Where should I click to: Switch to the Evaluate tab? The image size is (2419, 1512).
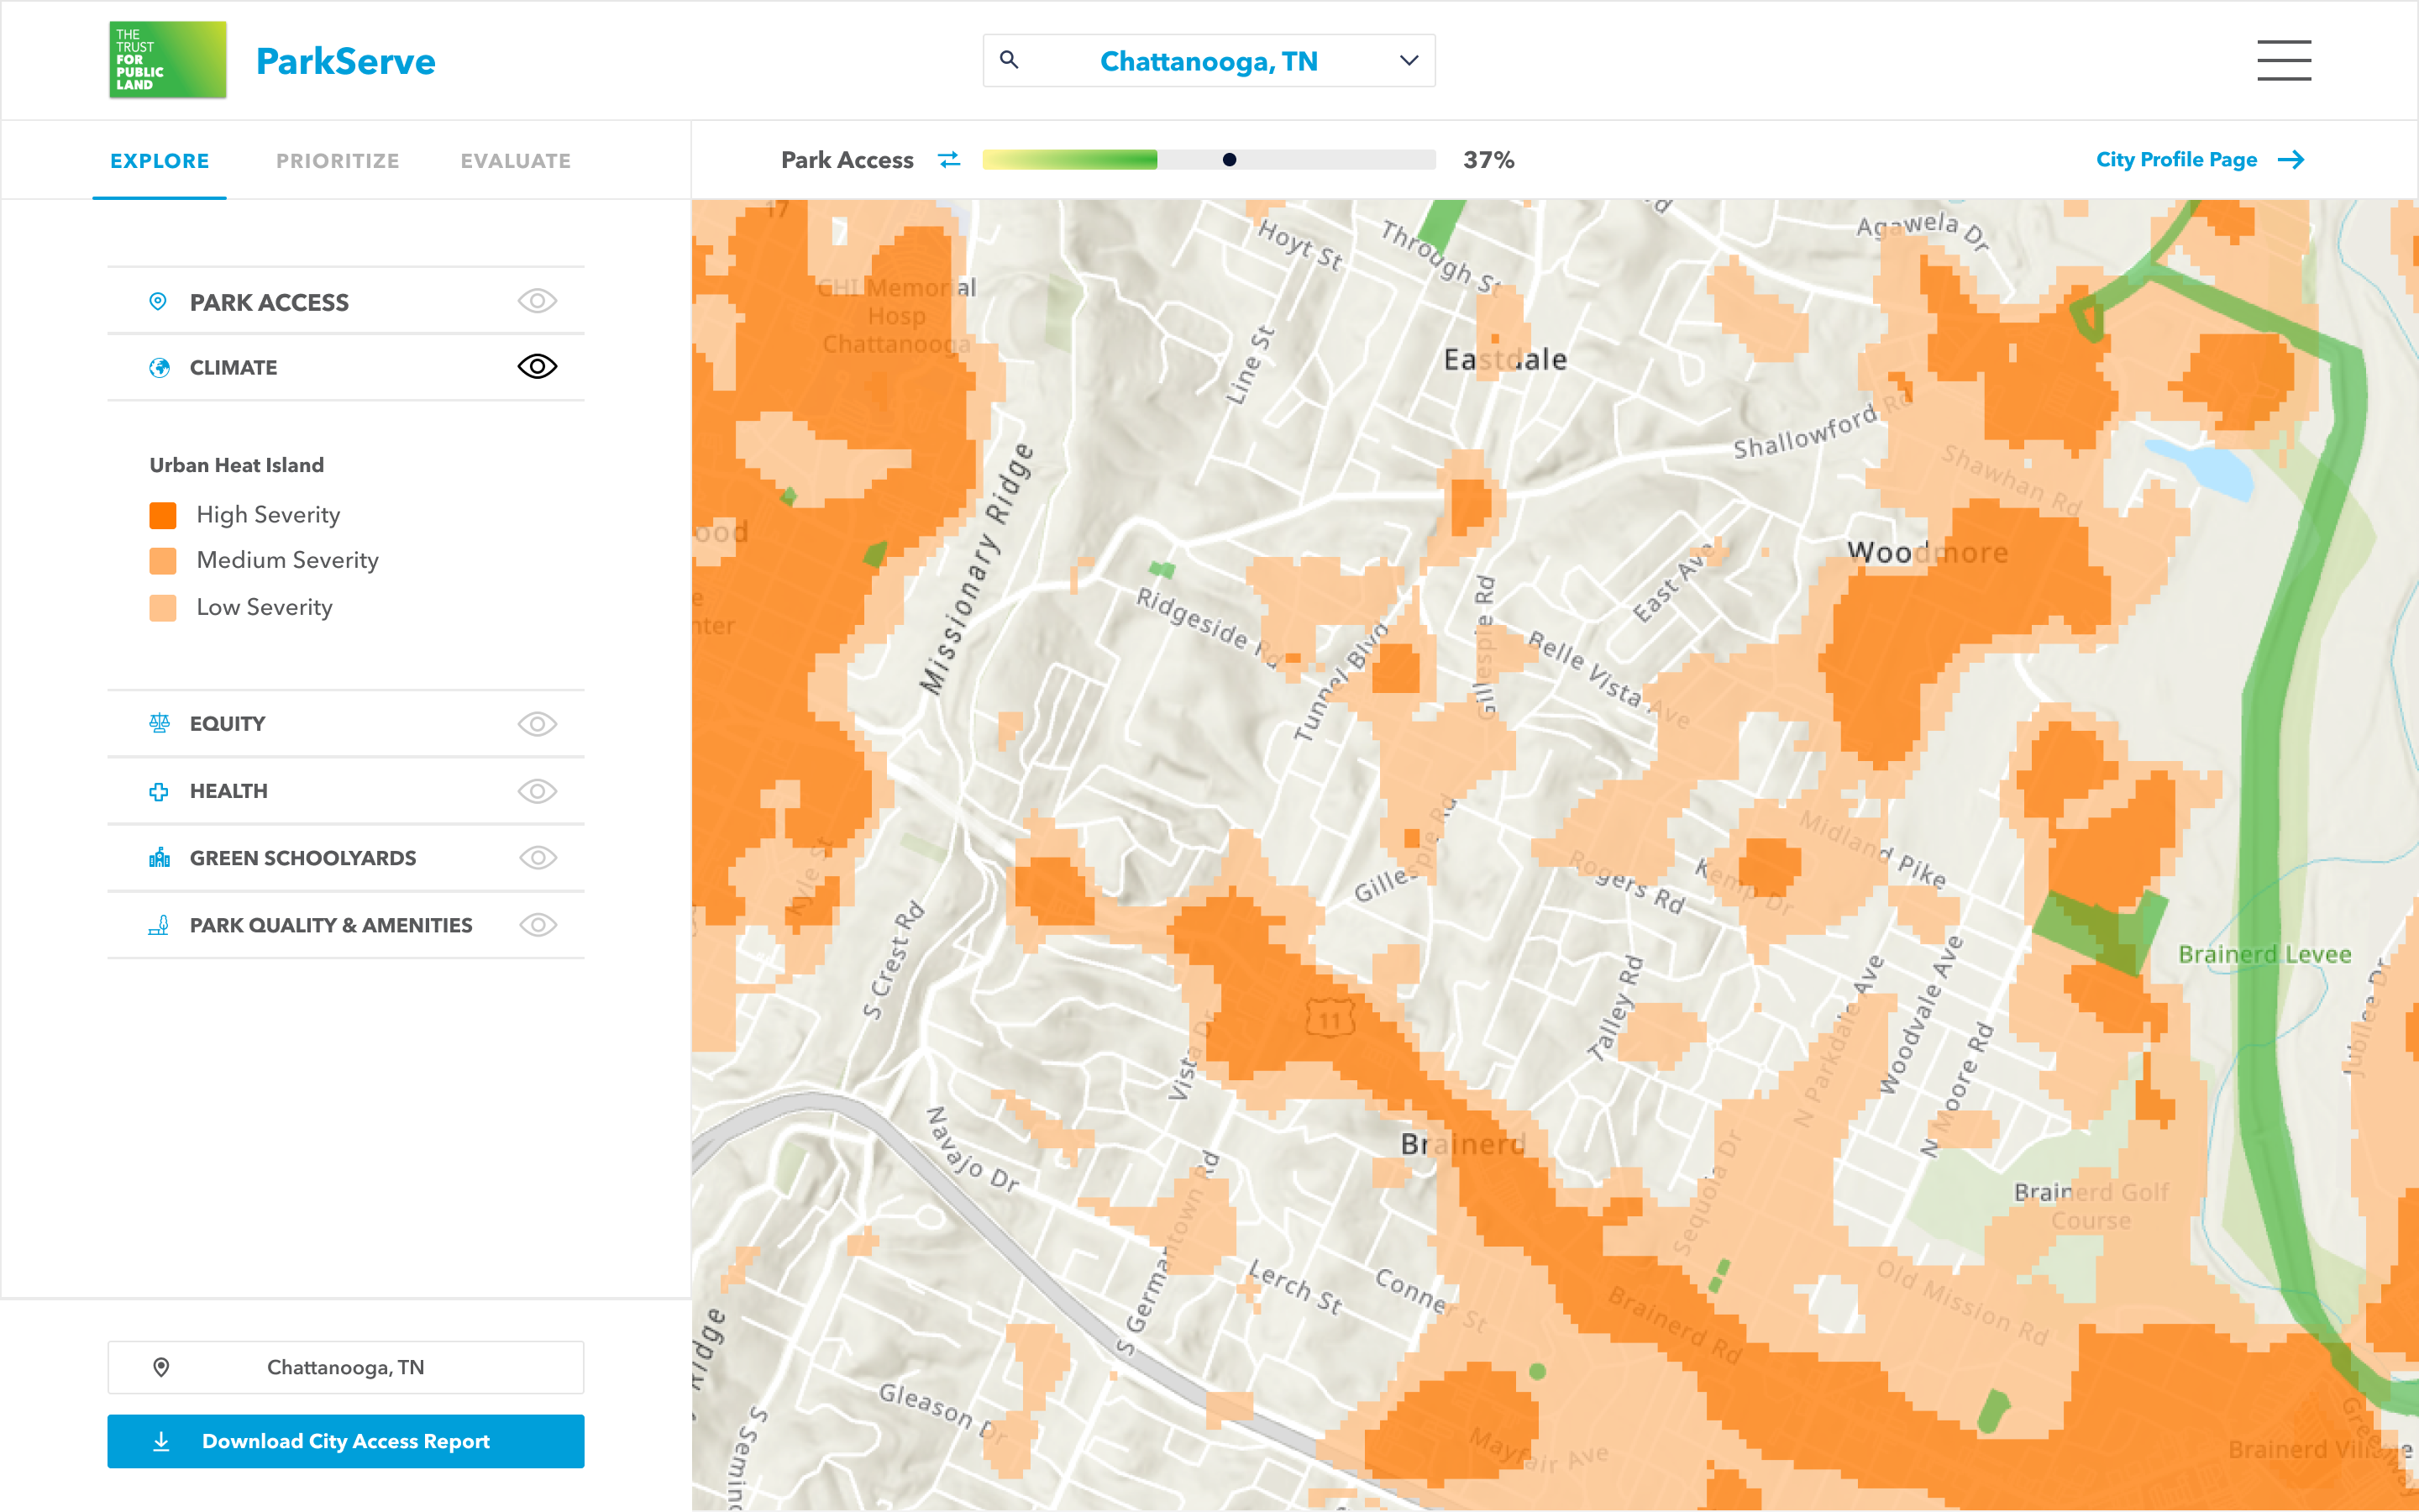(515, 161)
